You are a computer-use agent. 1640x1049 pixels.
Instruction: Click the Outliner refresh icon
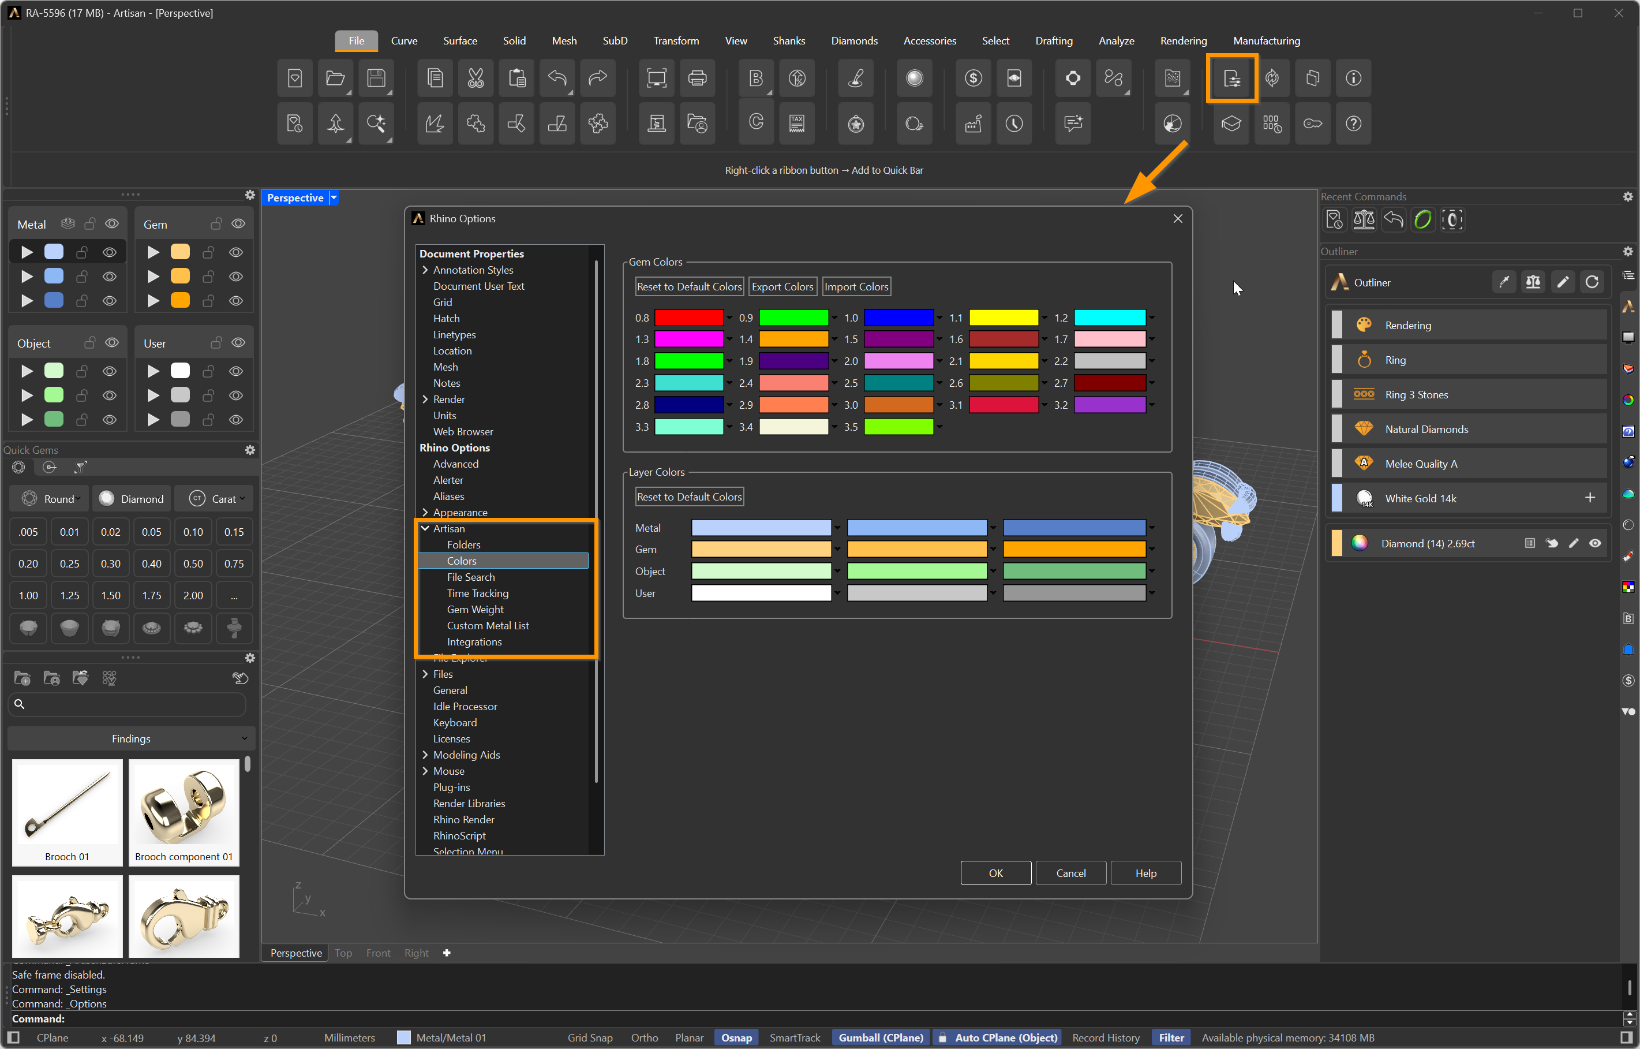(x=1592, y=282)
